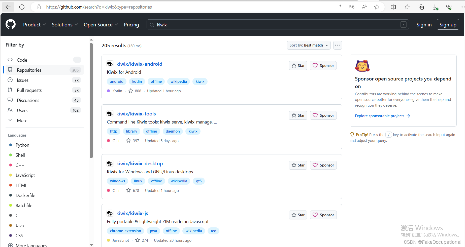The height and width of the screenshot is (247, 465).
Task: Star the kiwix-android repository
Action: tap(298, 66)
